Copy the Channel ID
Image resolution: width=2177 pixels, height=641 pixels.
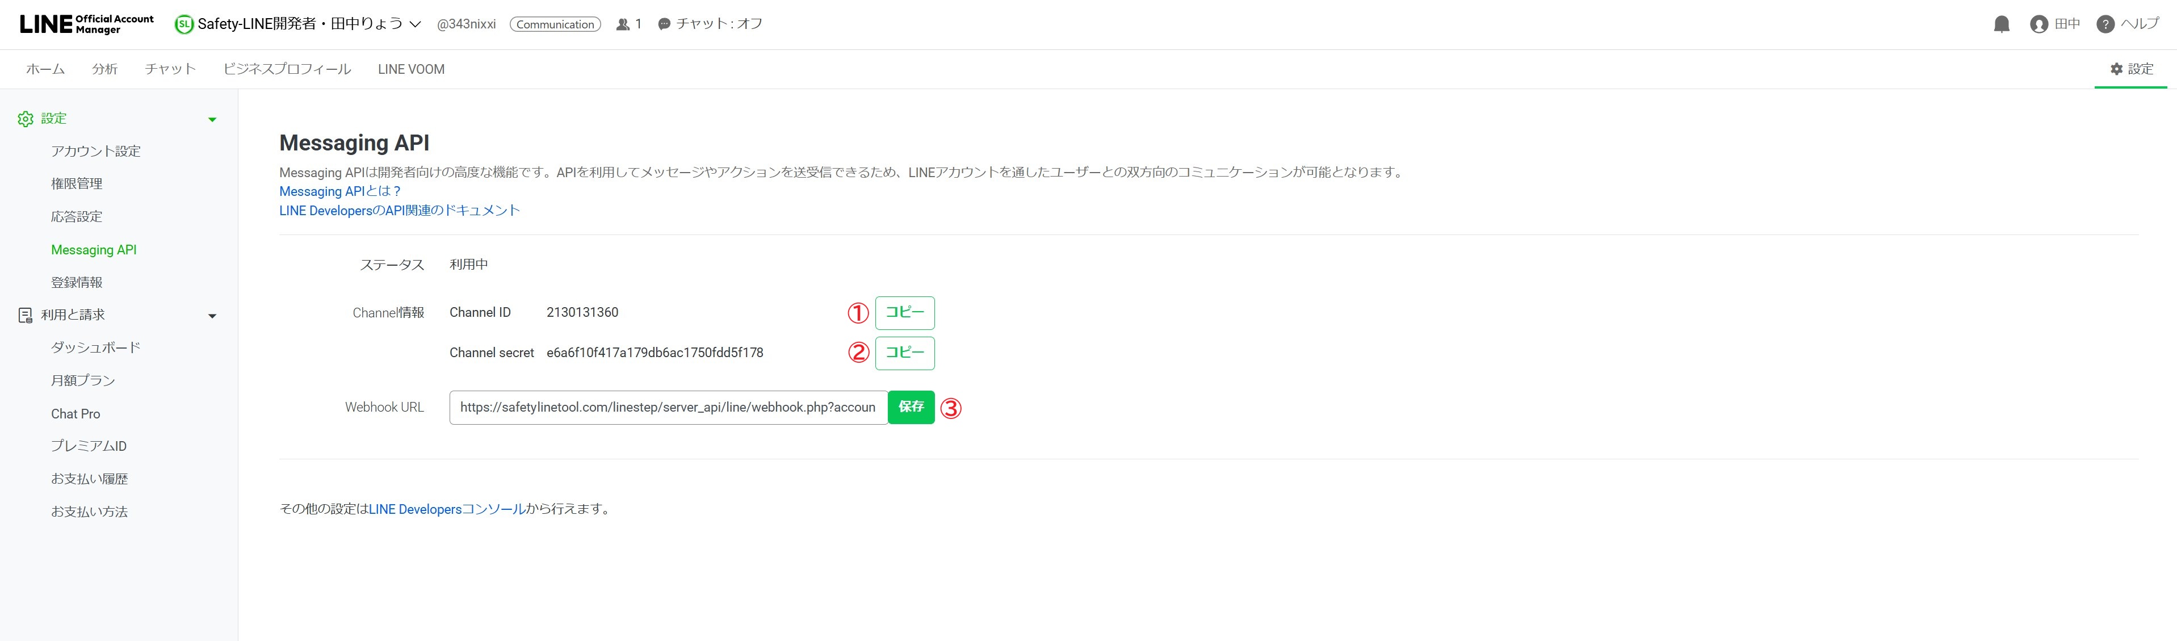click(x=904, y=313)
